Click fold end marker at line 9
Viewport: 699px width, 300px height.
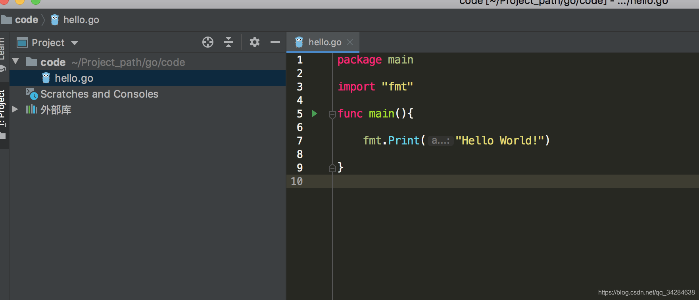point(332,168)
